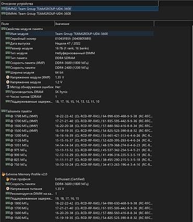
Task: Click the memory icon beside Размер модуля
Action: click(7, 48)
